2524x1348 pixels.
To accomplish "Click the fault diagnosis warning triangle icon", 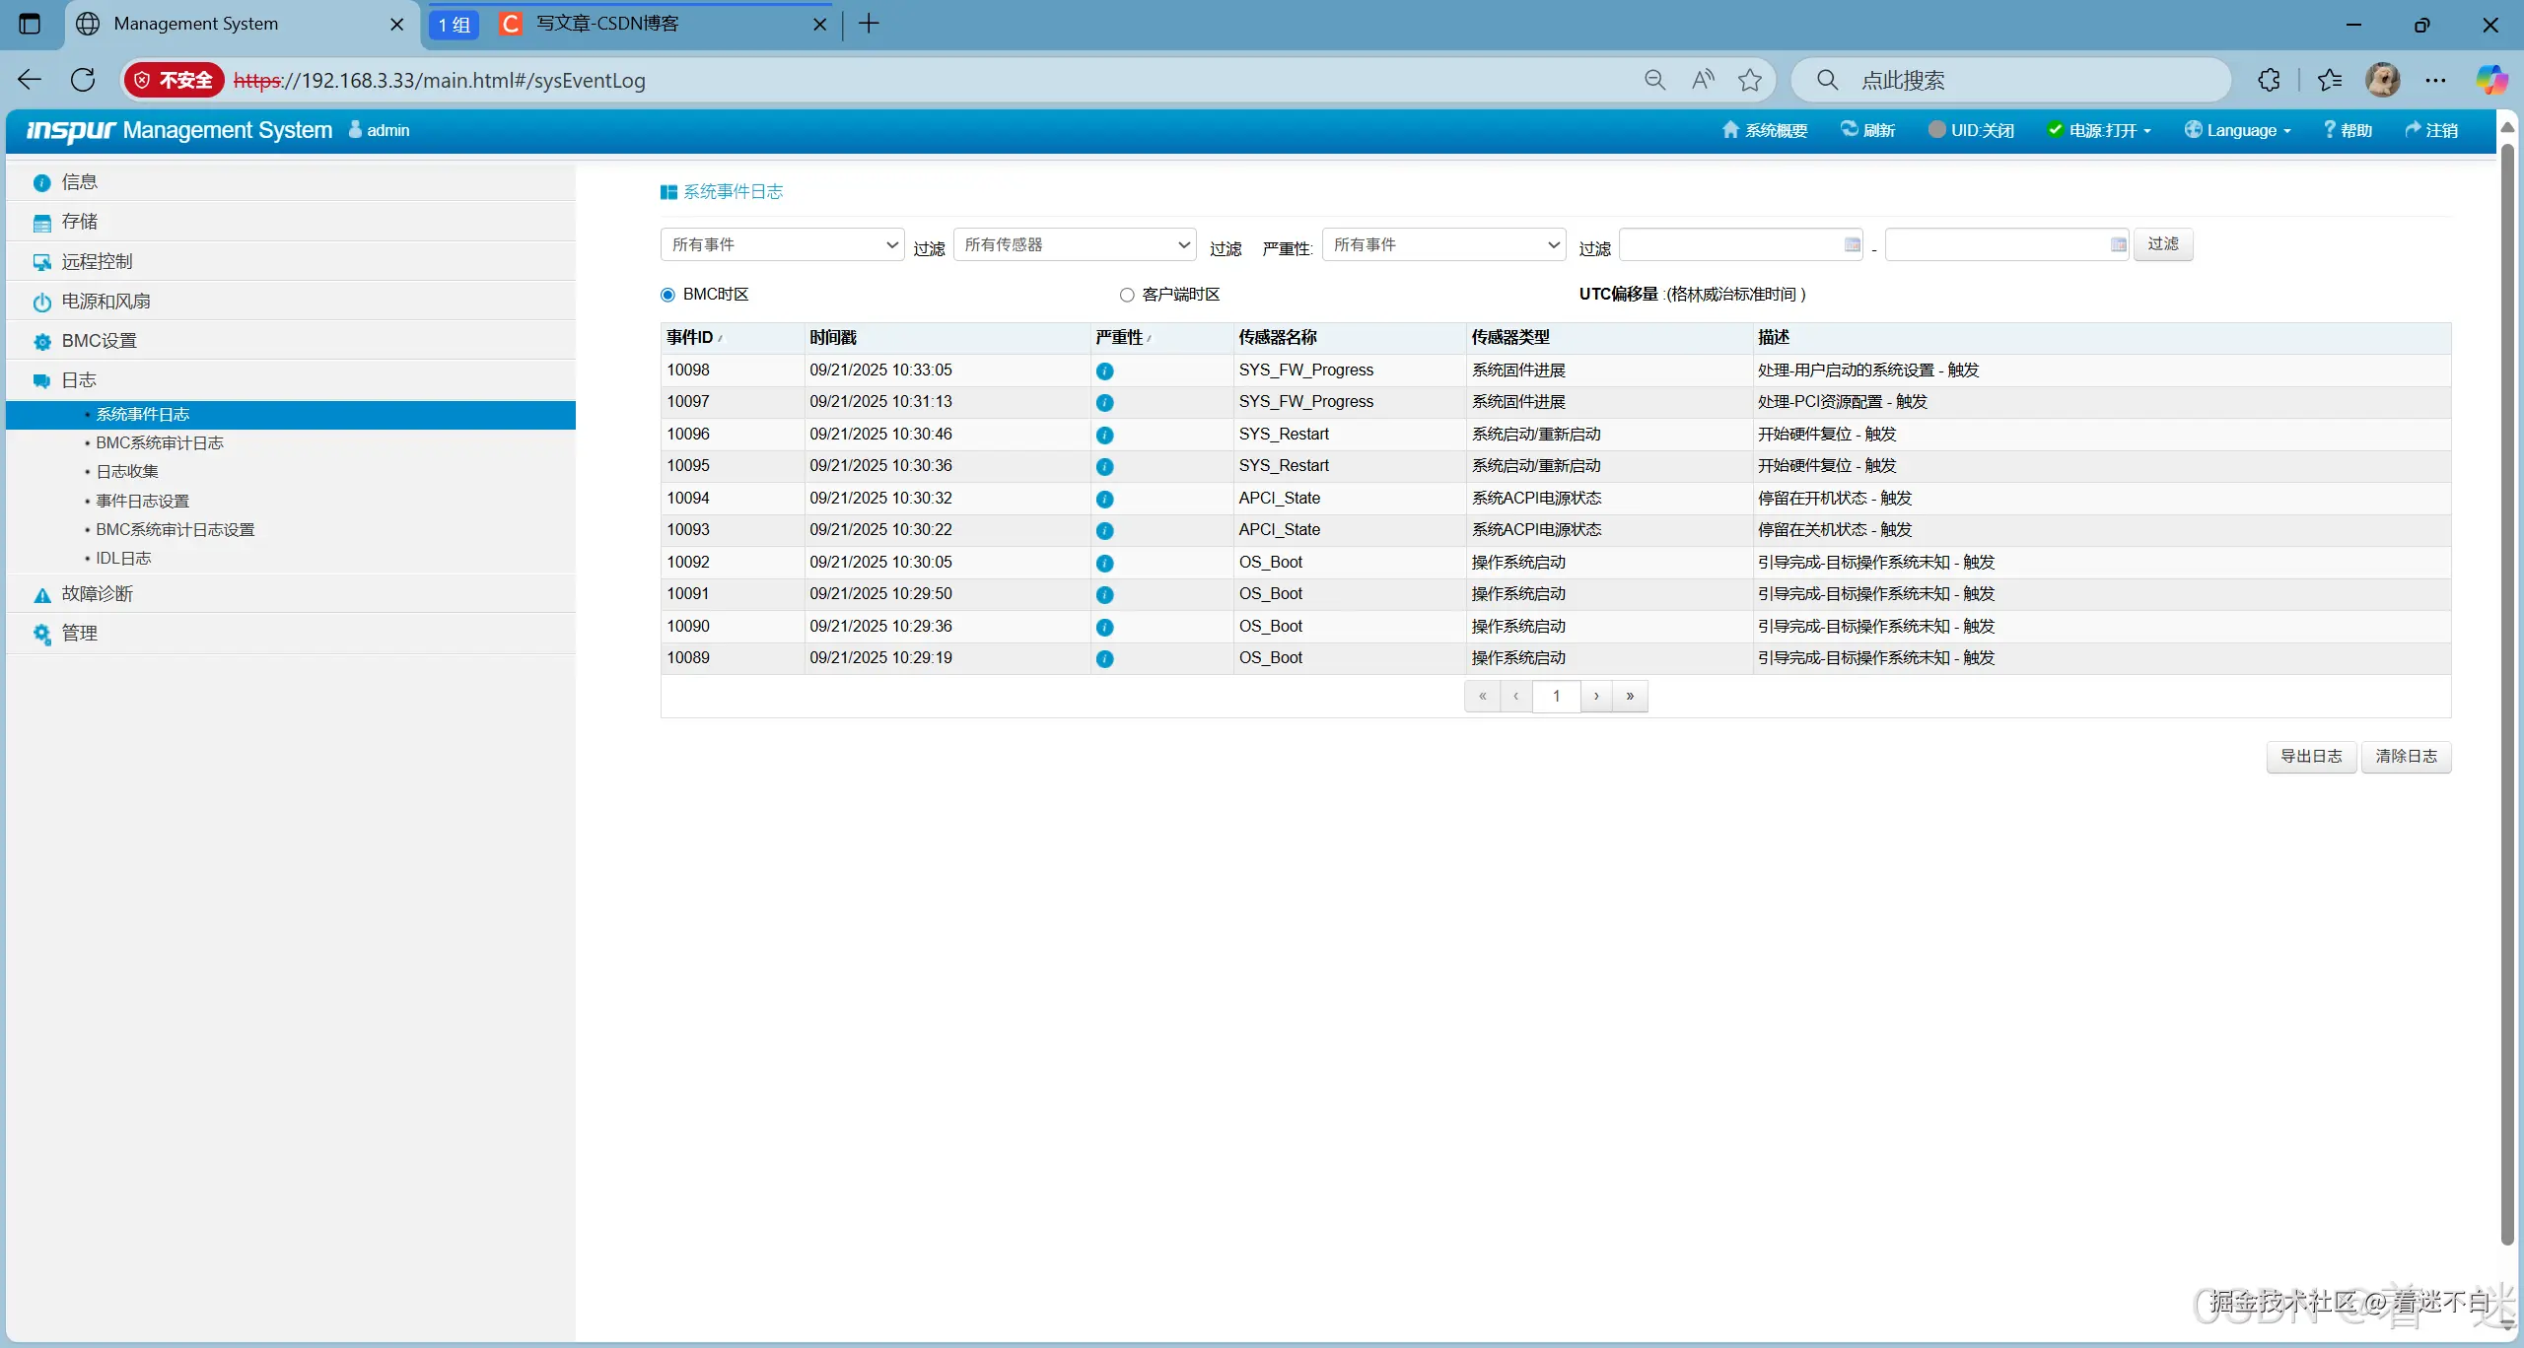I will 41,594.
